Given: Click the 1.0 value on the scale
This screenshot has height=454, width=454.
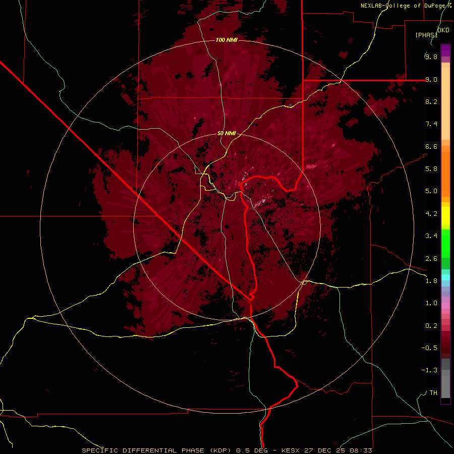Looking at the screenshot, I should (431, 303).
